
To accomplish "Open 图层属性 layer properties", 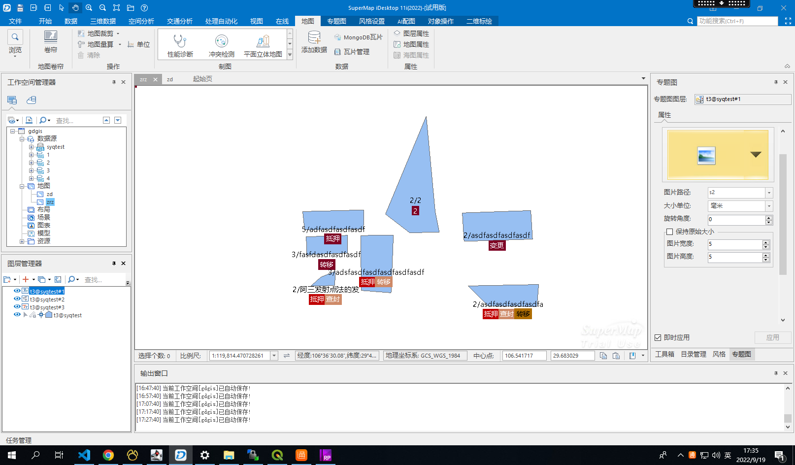I will tap(411, 33).
